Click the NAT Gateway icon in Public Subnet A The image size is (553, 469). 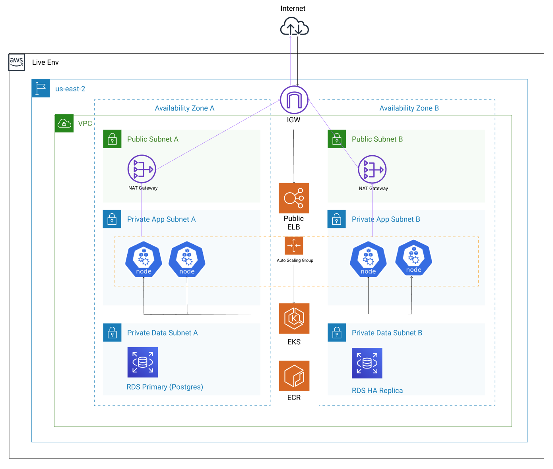click(x=142, y=169)
